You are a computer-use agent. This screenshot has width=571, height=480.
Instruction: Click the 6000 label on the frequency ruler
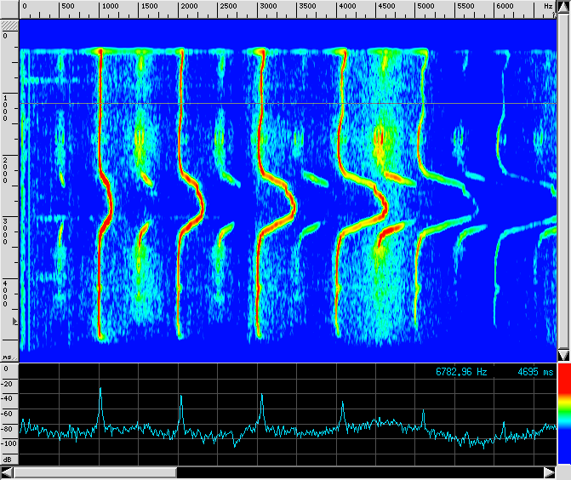pos(504,6)
